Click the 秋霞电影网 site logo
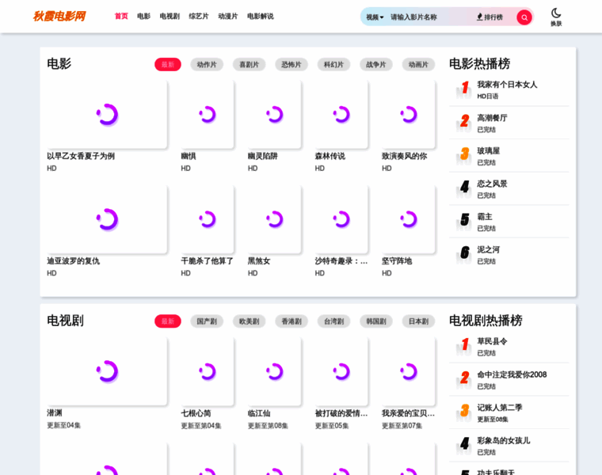Screen dimensions: 602x475 coord(59,16)
